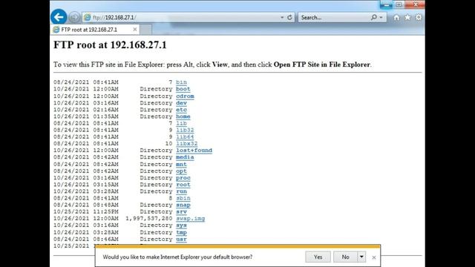Open the usr directory link
The height and width of the screenshot is (267, 475).
(181, 239)
